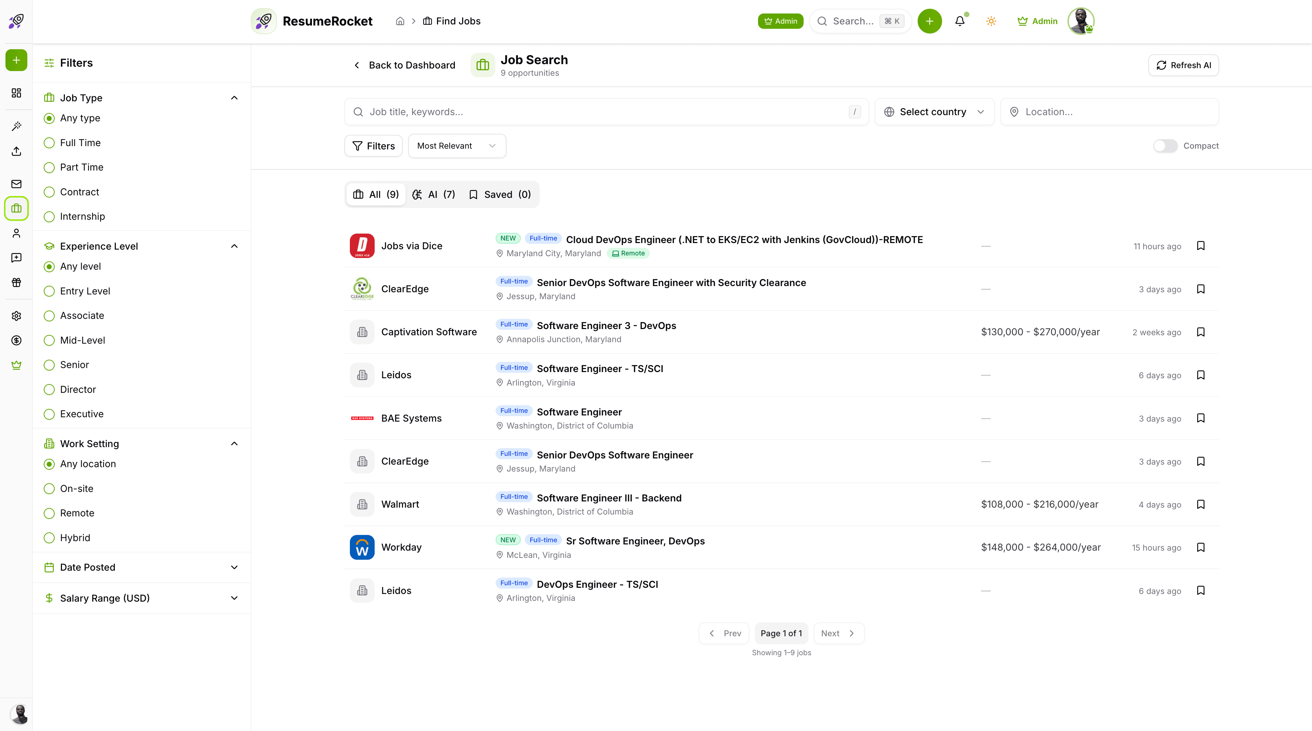This screenshot has width=1312, height=731.
Task: Switch to the Saved jobs tab
Action: point(499,194)
